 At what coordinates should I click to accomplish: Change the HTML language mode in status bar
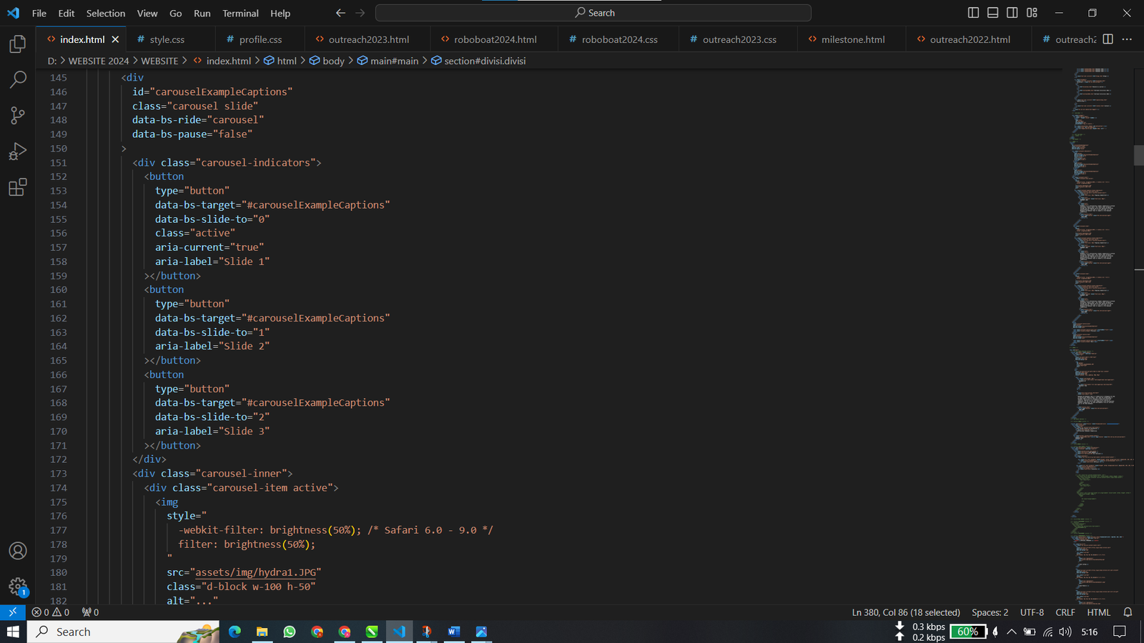pos(1098,612)
